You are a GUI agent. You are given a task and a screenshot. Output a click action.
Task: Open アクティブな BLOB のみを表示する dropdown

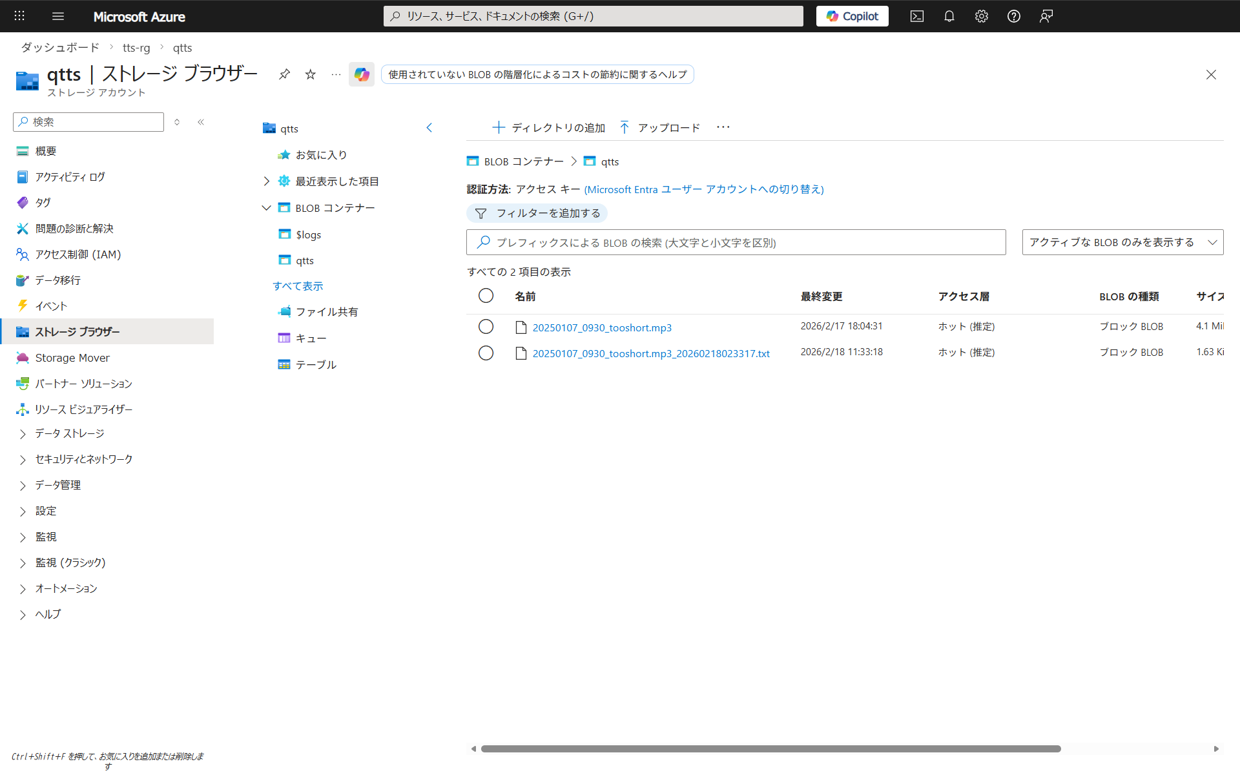[1122, 242]
